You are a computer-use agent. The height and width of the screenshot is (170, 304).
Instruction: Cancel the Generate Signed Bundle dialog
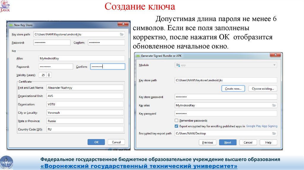[x=248, y=142]
